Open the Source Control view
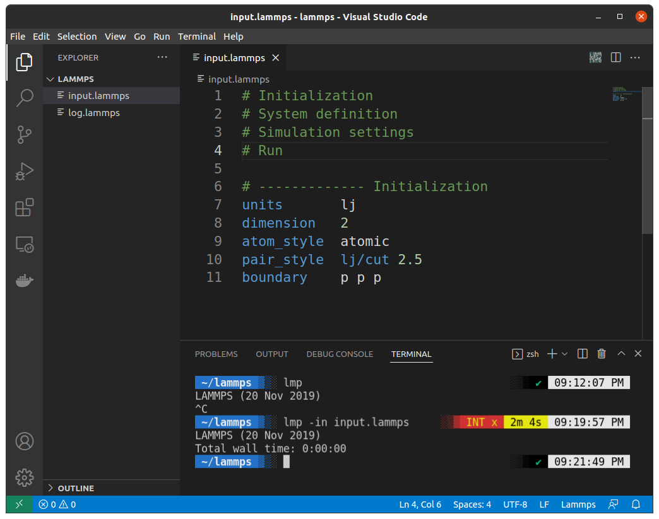The image size is (659, 519). click(x=24, y=134)
